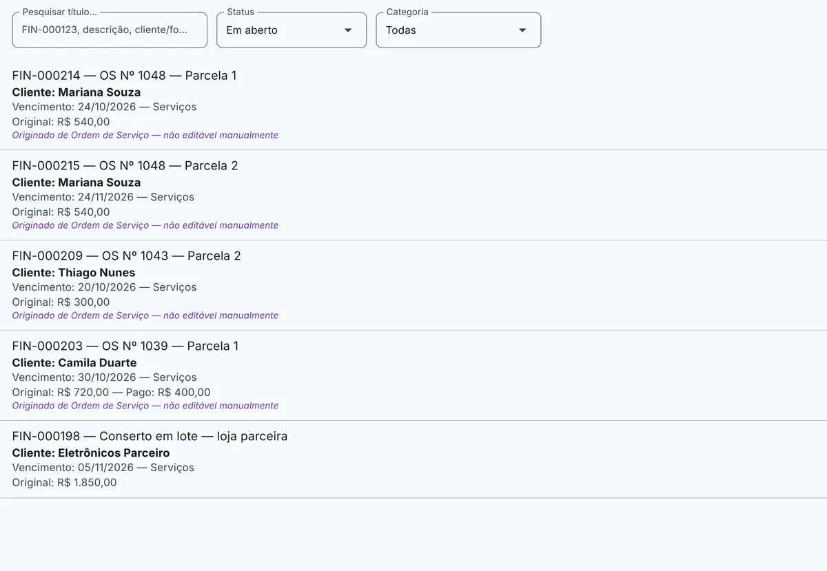This screenshot has height=571, width=827.
Task: Select title FIN-000214 — OS Nº 1048 — Parcela 1
Action: click(x=124, y=76)
